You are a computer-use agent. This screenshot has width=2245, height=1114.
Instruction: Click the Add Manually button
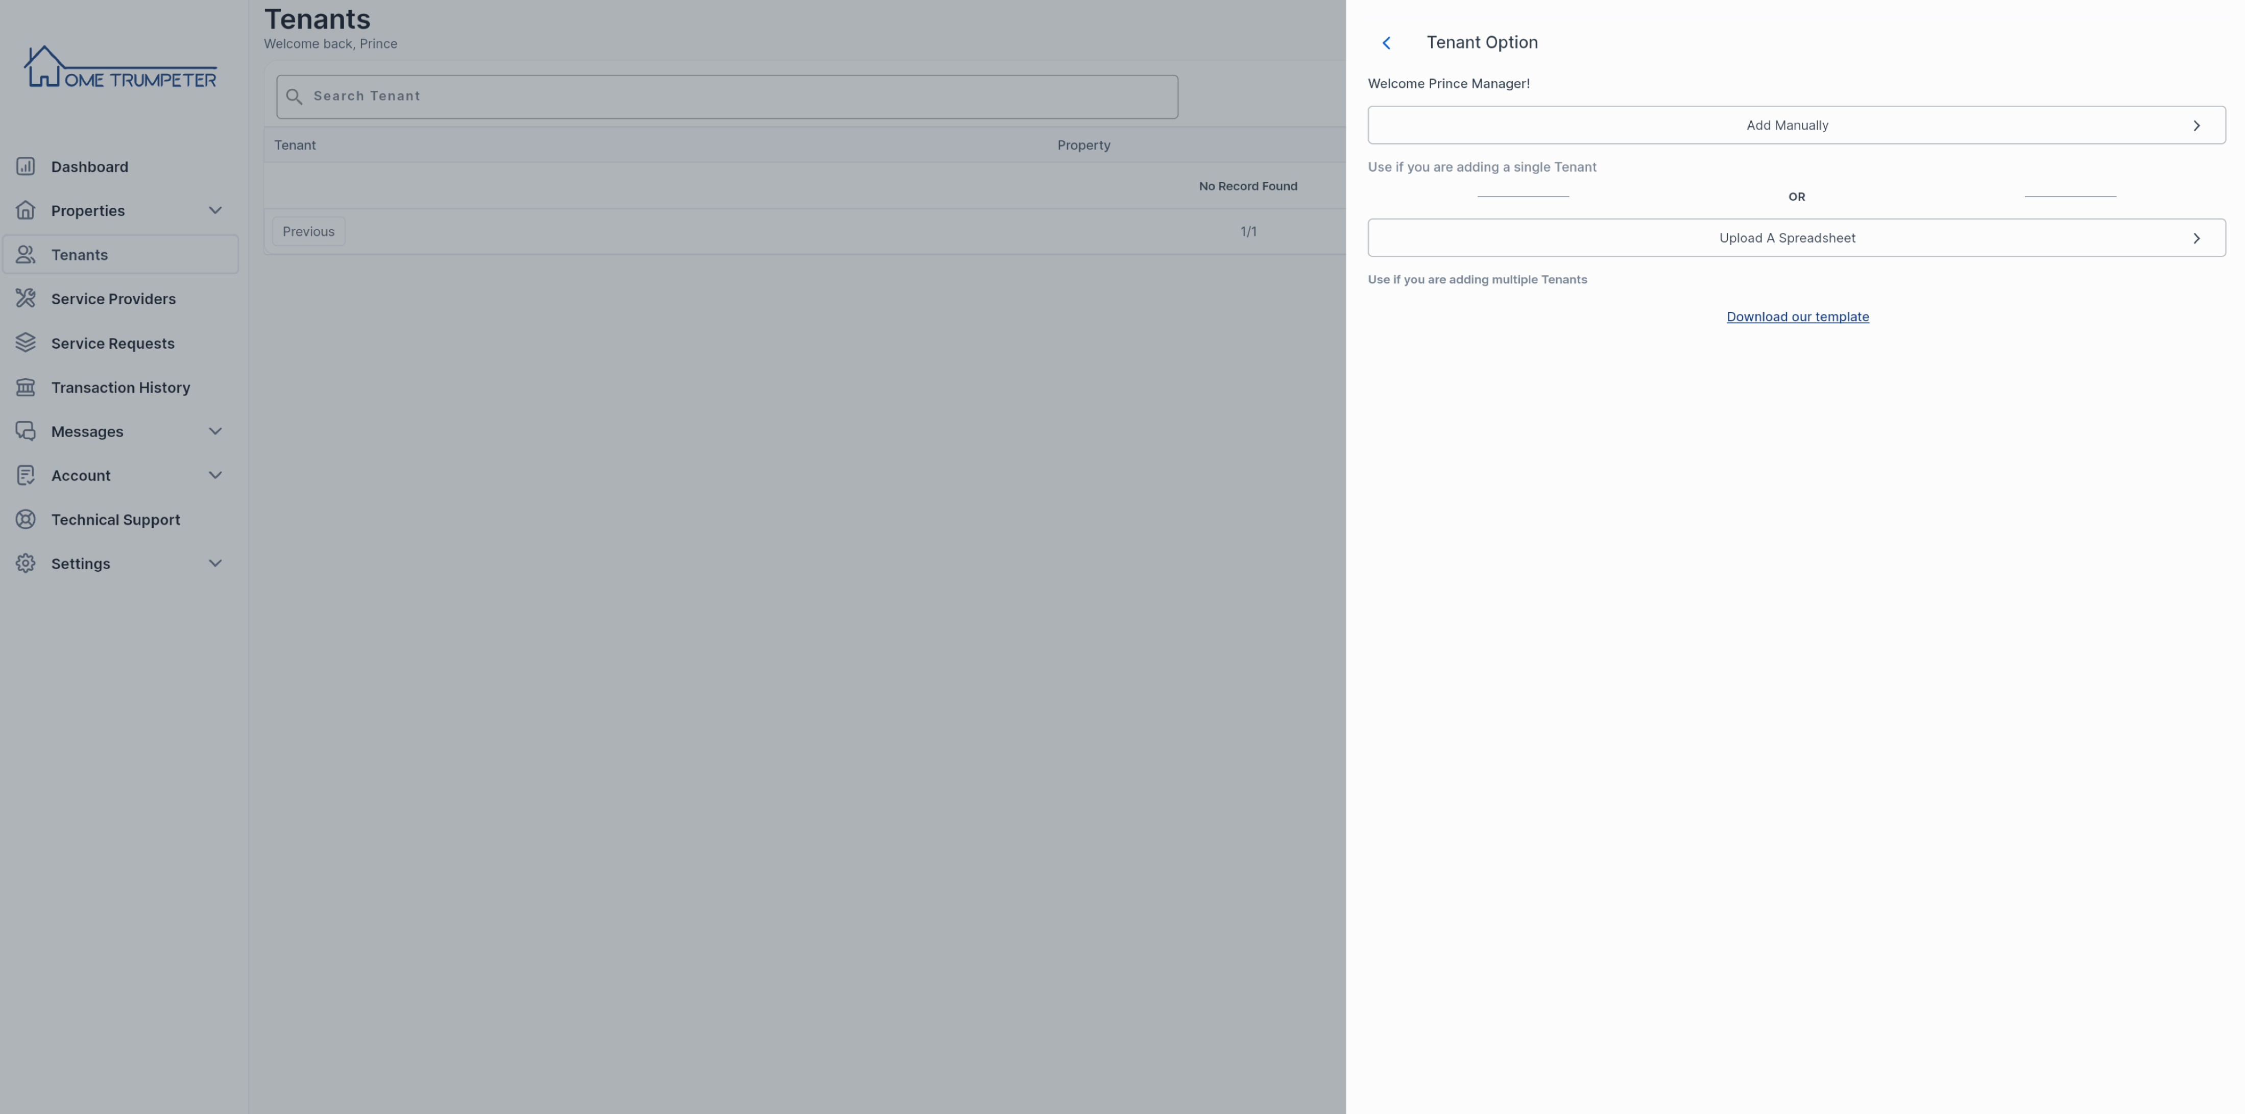point(1787,123)
